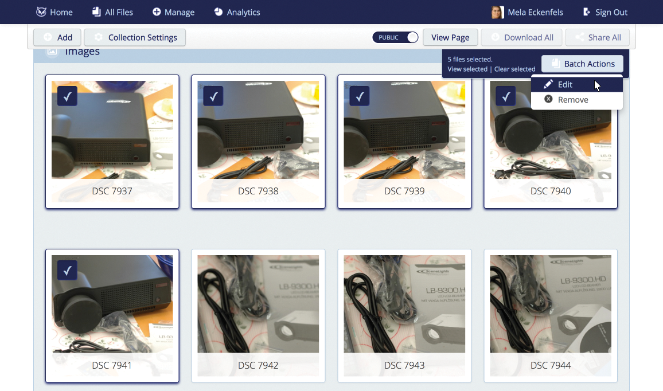The image size is (663, 391).
Task: Uncheck the selection on DSC 7940
Action: 505,96
